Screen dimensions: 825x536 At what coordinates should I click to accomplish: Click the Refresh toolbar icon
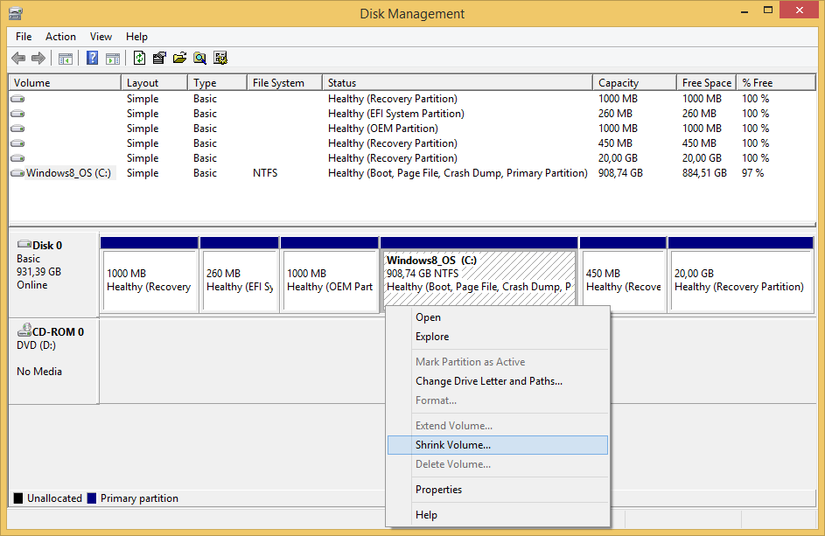point(139,59)
